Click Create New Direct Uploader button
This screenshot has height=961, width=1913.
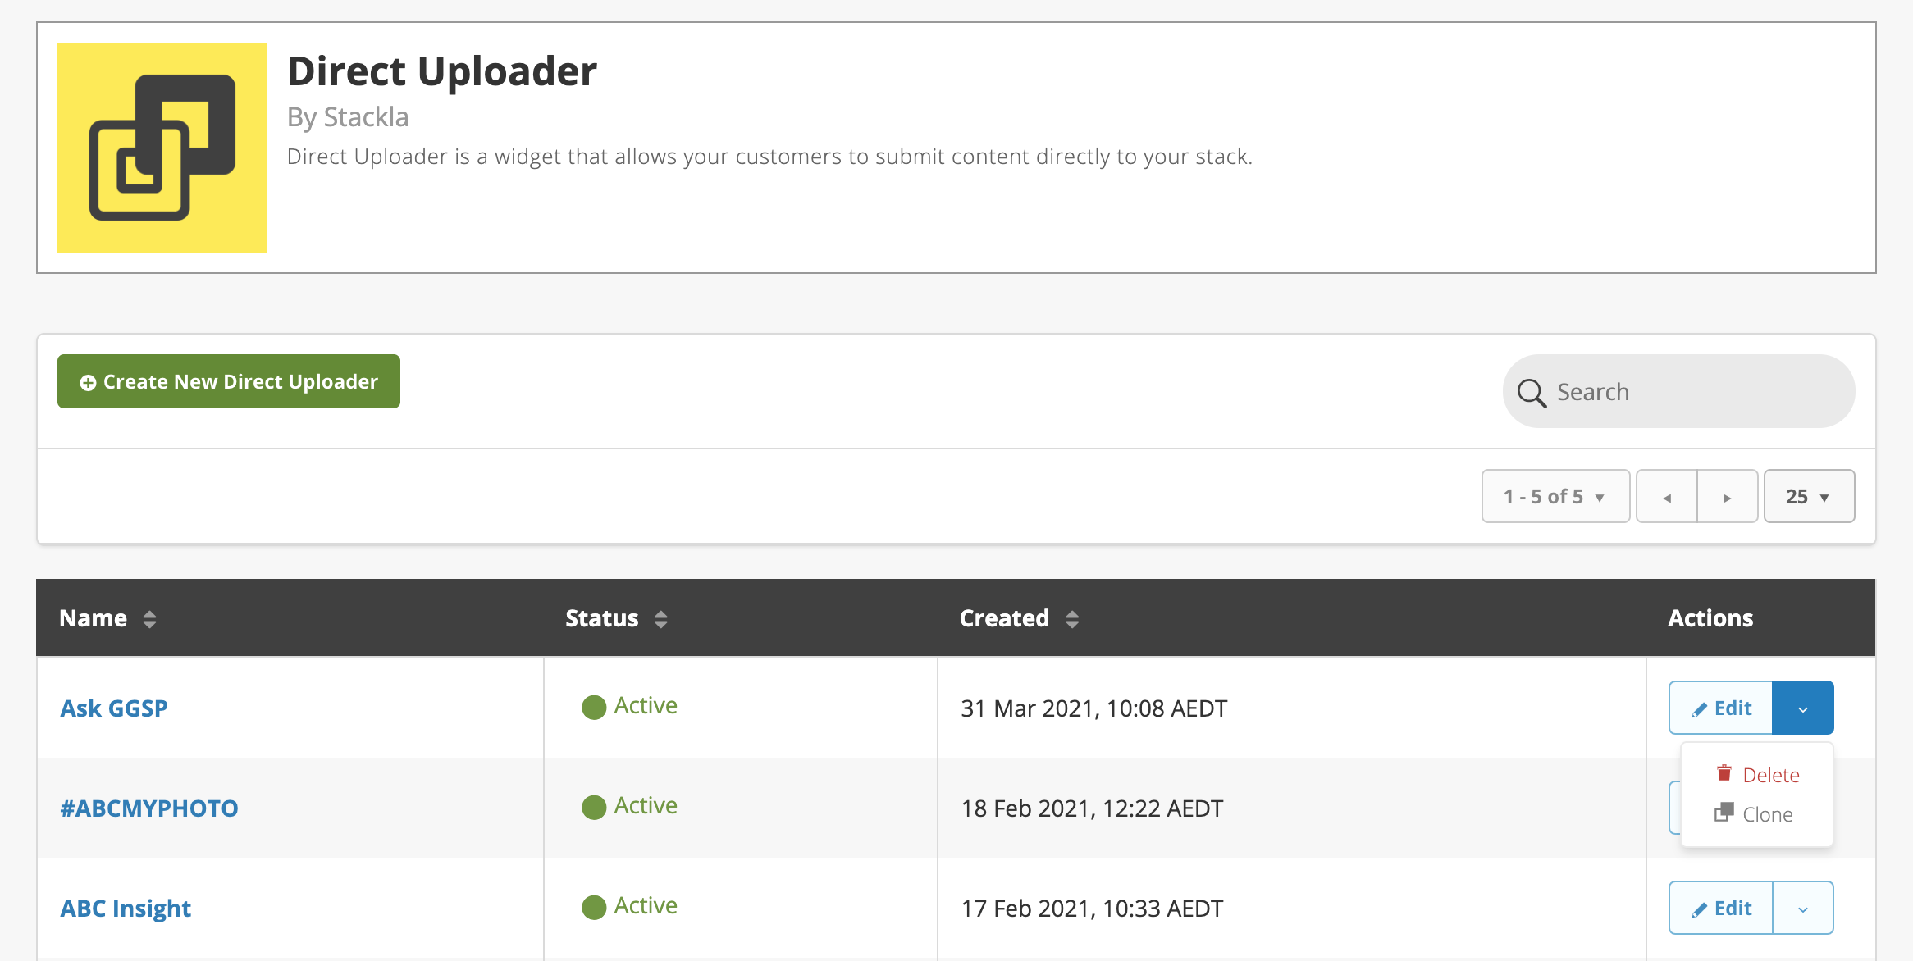pyautogui.click(x=229, y=381)
